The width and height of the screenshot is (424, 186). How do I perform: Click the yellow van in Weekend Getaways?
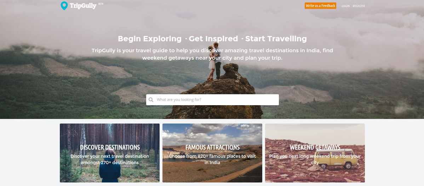(x=339, y=159)
